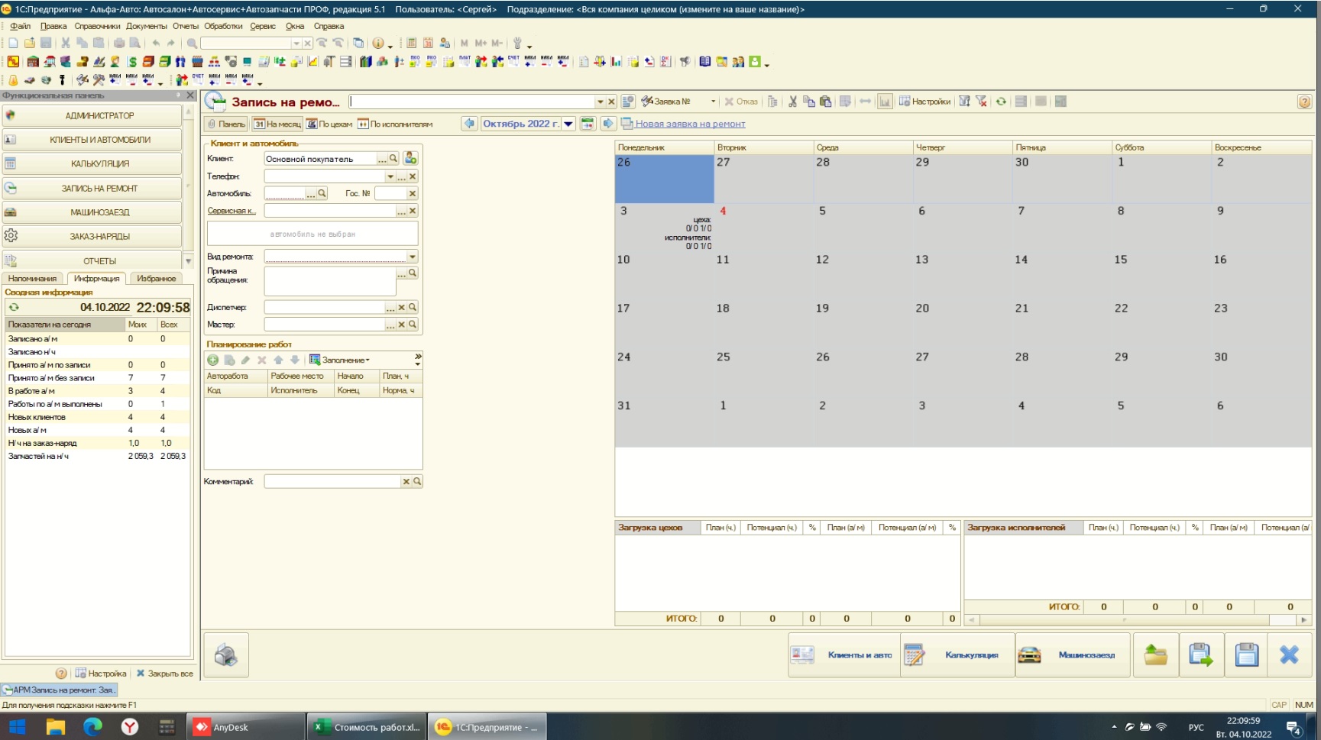Screen dimensions: 1321x740
Task: Expand the Вид ремонта dropdown
Action: [412, 257]
